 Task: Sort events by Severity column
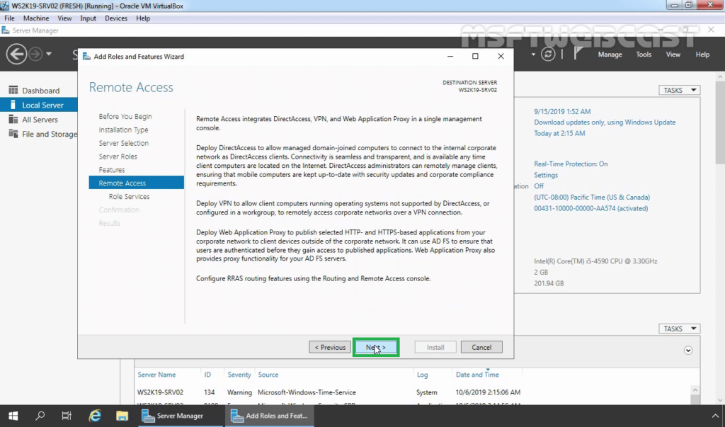point(239,375)
